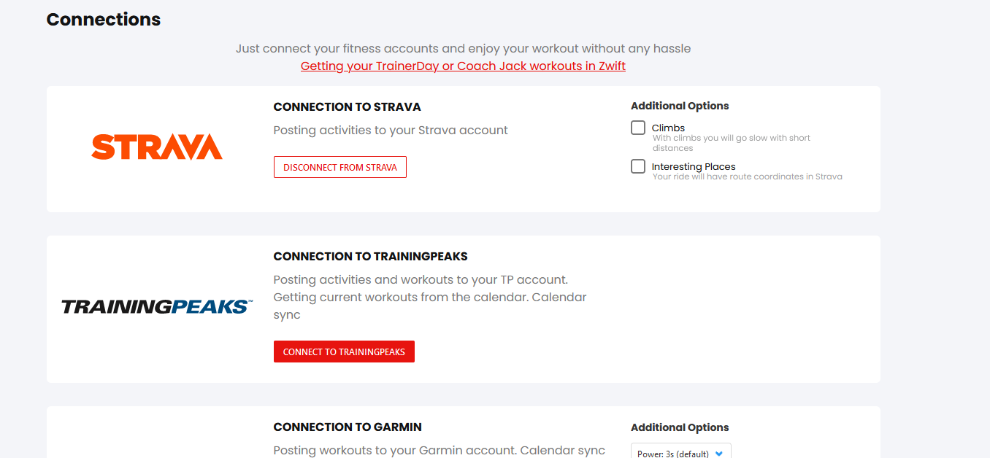
Task: Click the blue arrow in the Power dropdown
Action: 719,454
